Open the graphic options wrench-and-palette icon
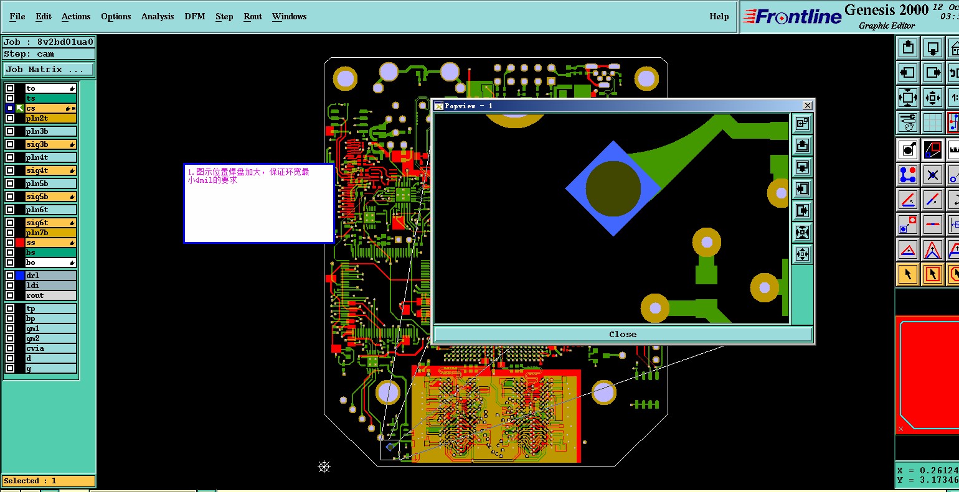This screenshot has width=959, height=492. coord(908,122)
